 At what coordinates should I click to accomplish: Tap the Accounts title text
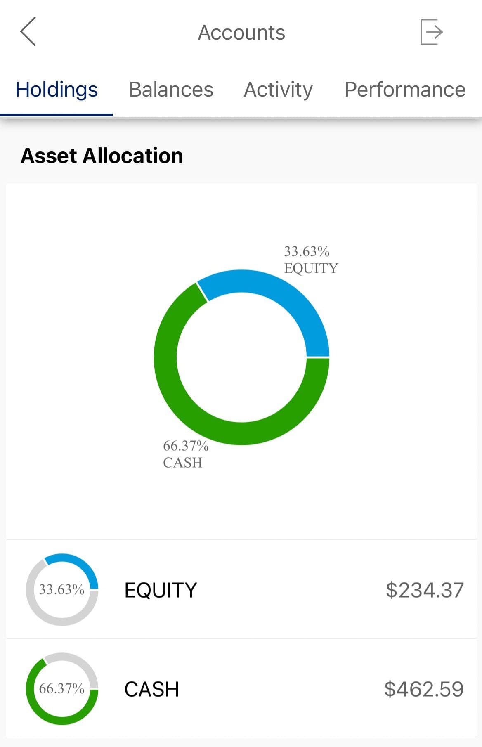pyautogui.click(x=241, y=32)
